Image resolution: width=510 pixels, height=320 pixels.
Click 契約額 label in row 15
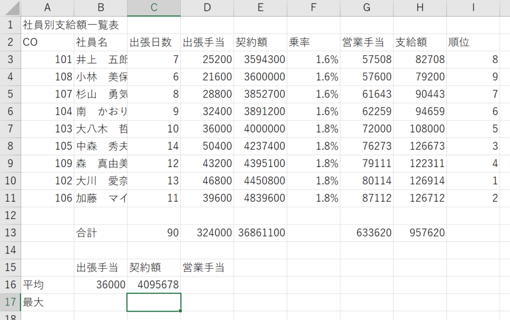point(154,267)
